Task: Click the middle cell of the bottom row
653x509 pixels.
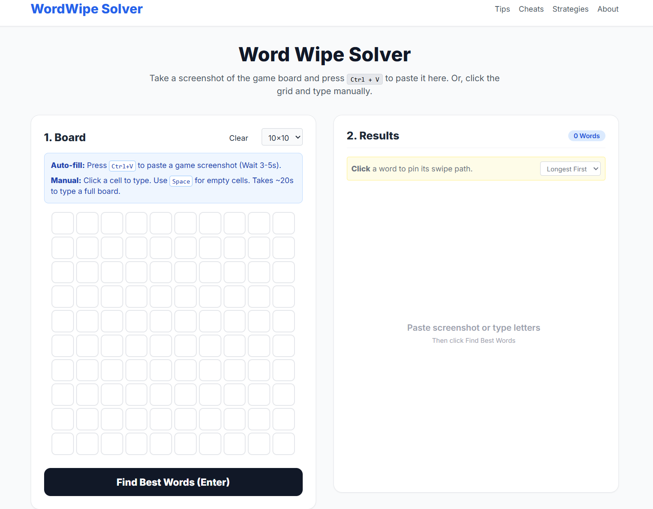Action: pyautogui.click(x=160, y=444)
